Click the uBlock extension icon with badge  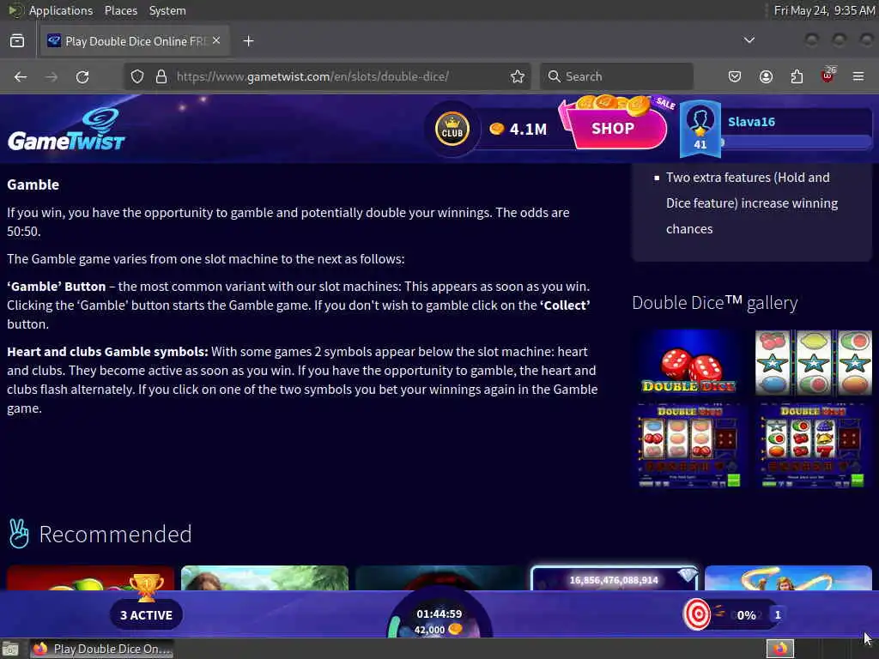coord(828,76)
